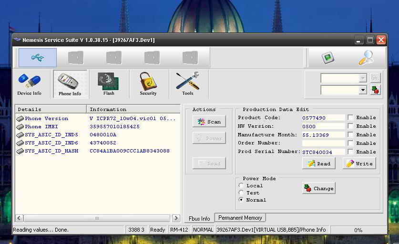Switch to the Fbus Info tab
Image resolution: width=399 pixels, height=244 pixels.
(x=199, y=219)
